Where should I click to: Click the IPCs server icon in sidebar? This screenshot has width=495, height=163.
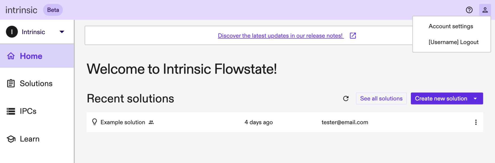11,111
